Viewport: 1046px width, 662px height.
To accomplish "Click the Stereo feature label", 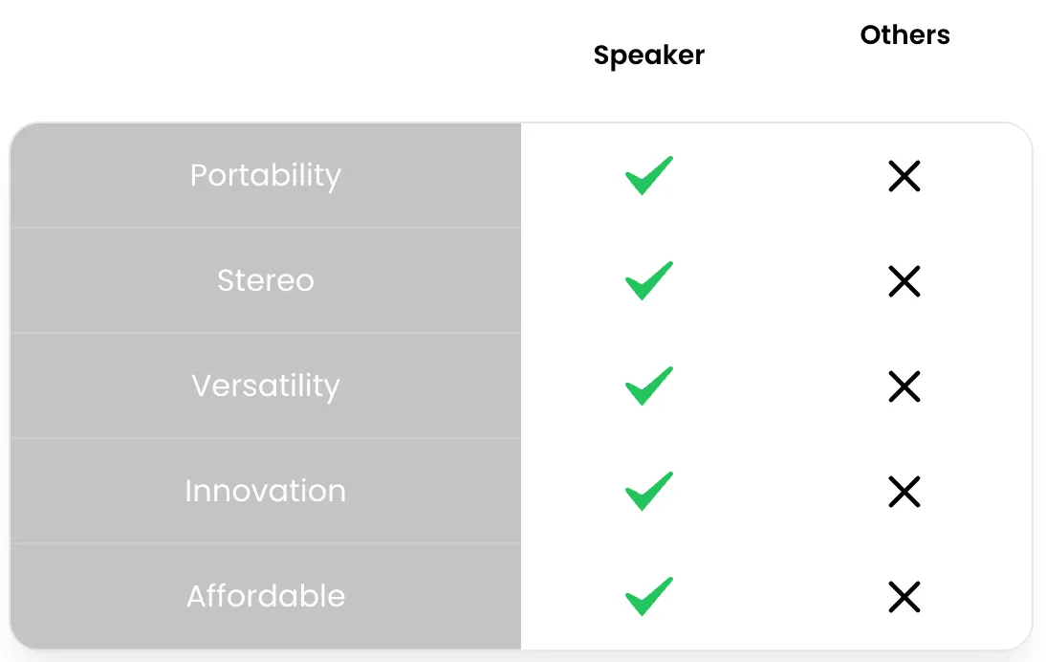I will (265, 280).
